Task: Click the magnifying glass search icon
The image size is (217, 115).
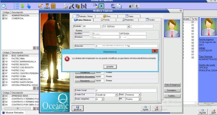Action: (x=4, y=6)
